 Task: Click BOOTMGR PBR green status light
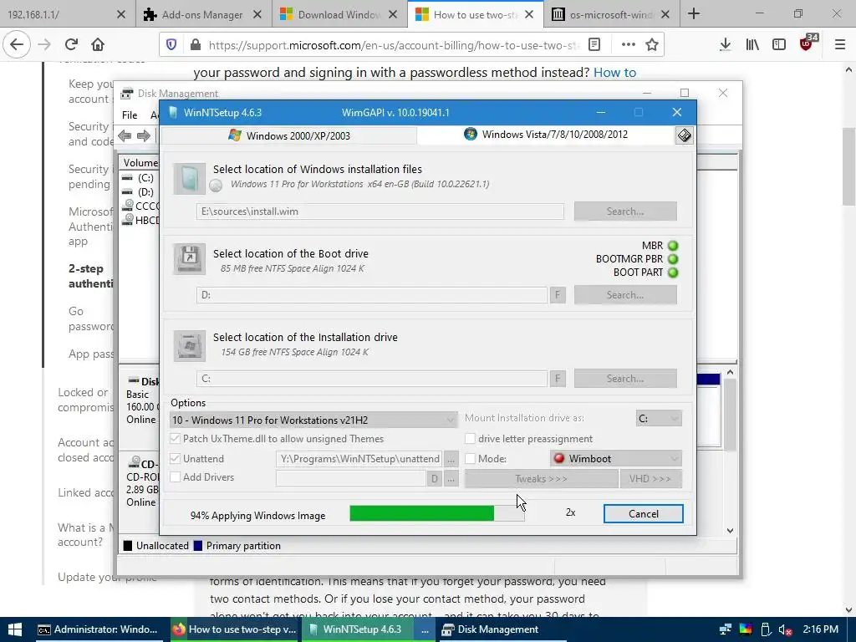tap(673, 259)
